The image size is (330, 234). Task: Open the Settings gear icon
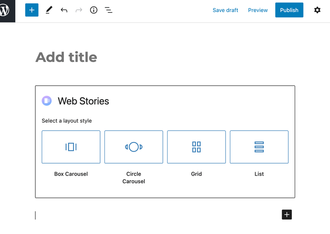pyautogui.click(x=317, y=10)
